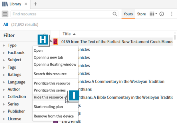Click the information circle icon

point(162,14)
